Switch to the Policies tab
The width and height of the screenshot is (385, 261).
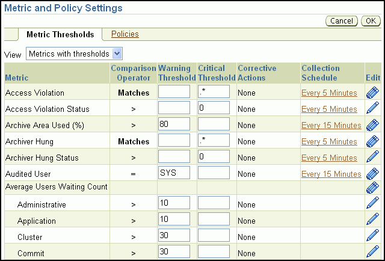[125, 34]
